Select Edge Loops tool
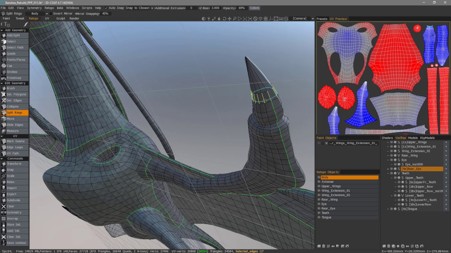This screenshot has width=451, height=253. pyautogui.click(x=14, y=147)
